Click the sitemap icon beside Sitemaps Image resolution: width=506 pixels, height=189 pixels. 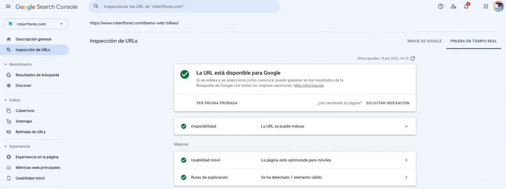pyautogui.click(x=9, y=121)
